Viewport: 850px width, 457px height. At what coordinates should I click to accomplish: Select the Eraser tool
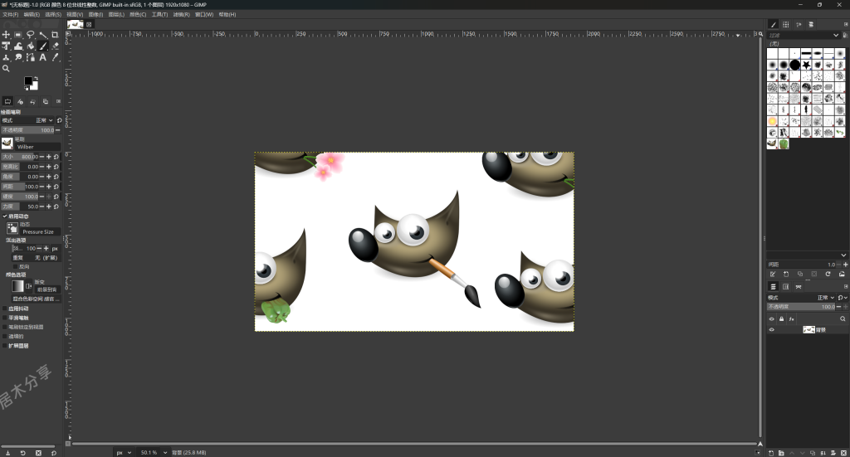[55, 46]
